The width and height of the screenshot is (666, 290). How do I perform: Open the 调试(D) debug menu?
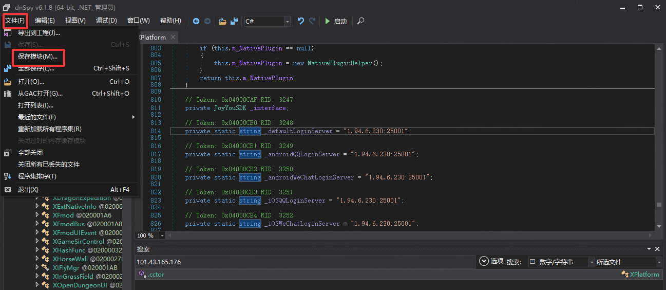[x=106, y=21]
